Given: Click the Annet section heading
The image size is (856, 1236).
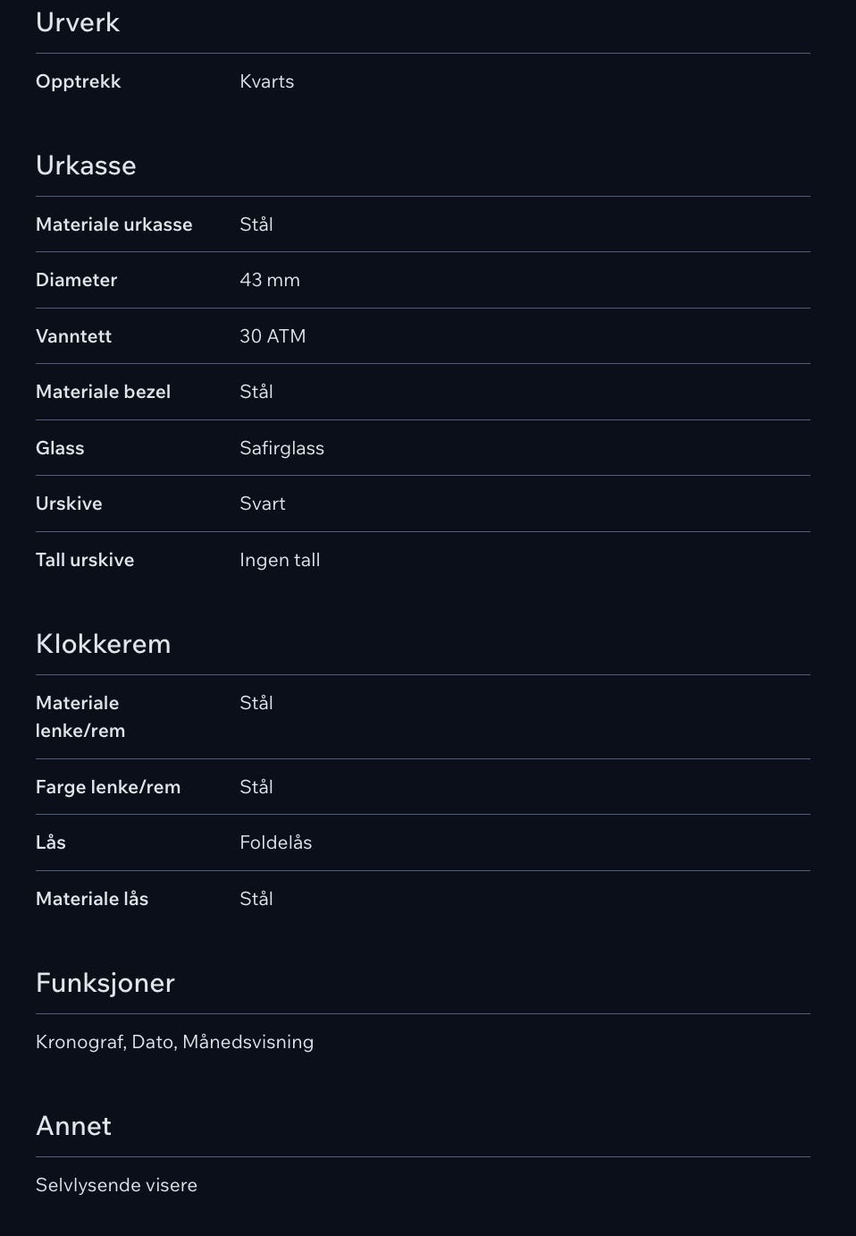Looking at the screenshot, I should click(73, 1126).
